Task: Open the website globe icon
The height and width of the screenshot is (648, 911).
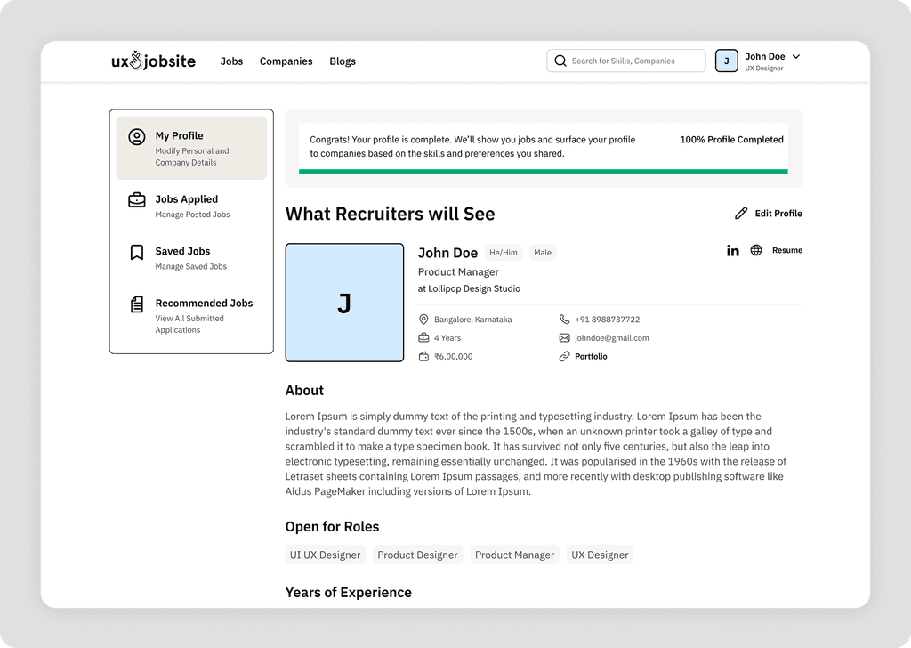Action: tap(756, 250)
